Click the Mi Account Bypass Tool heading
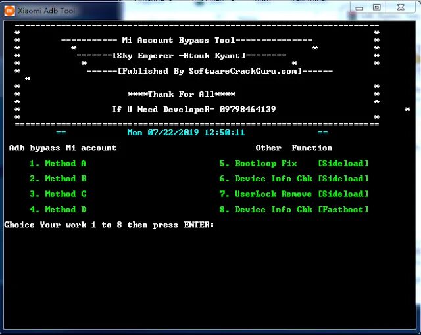421x335 pixels. point(178,40)
